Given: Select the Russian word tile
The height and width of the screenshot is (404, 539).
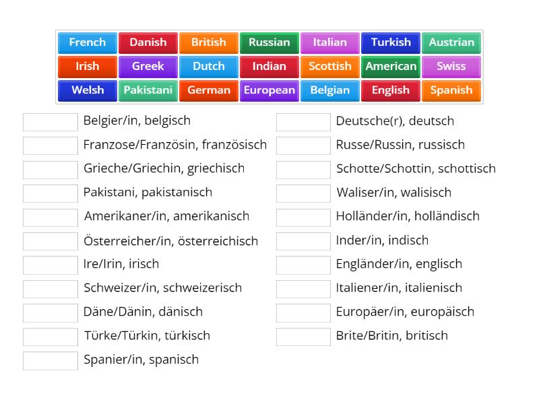Looking at the screenshot, I should tap(269, 42).
